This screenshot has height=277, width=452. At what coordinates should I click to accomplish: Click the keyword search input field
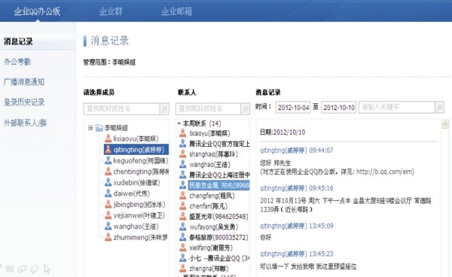(x=397, y=107)
